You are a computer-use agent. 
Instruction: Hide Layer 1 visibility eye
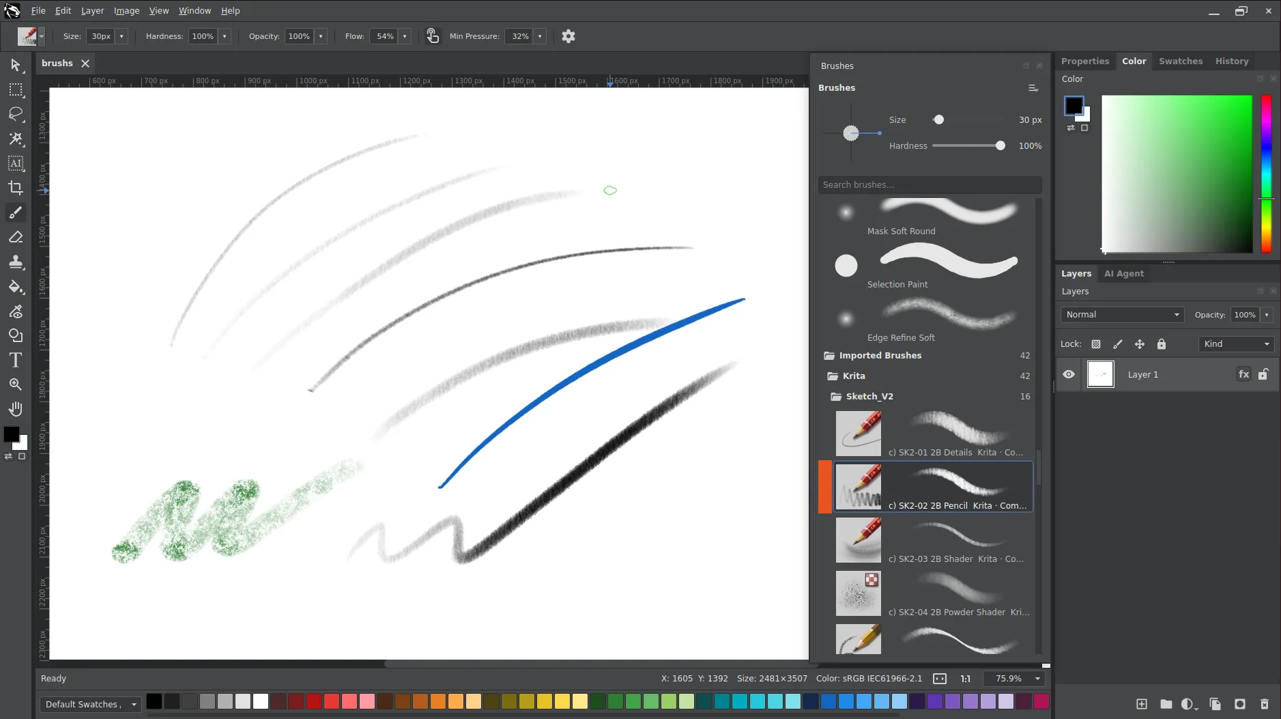pyautogui.click(x=1069, y=374)
